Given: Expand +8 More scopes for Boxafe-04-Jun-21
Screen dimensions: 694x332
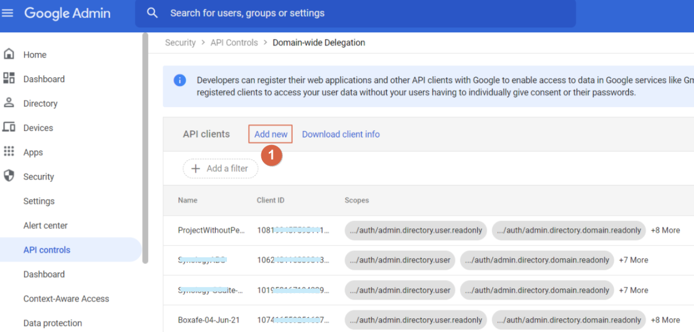Looking at the screenshot, I should pos(665,320).
